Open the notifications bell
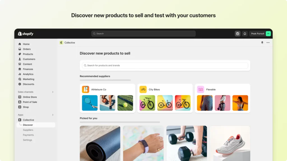The width and height of the screenshot is (287, 161). (245, 34)
